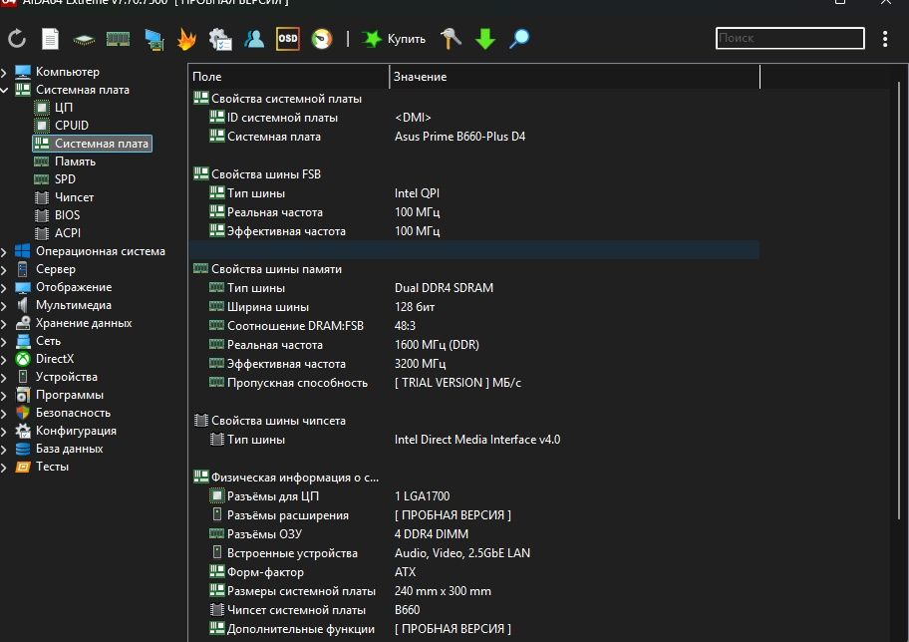Select Чипсет in the sidebar tree

coord(74,197)
